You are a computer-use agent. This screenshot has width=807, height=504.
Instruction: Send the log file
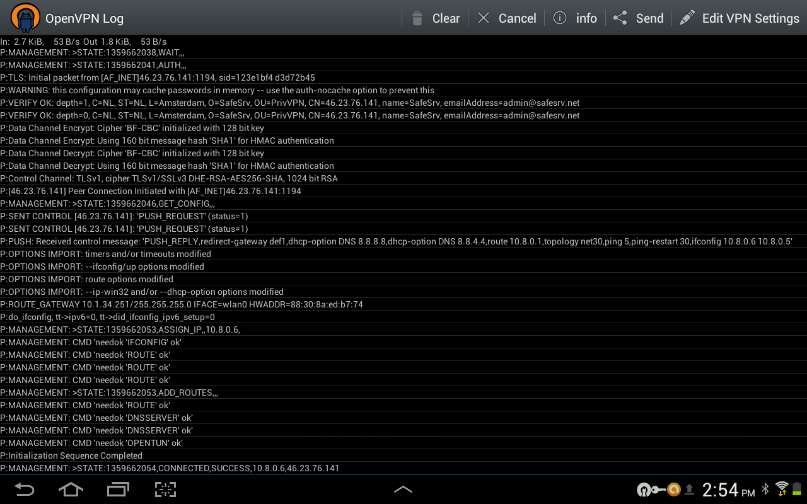pyautogui.click(x=638, y=18)
